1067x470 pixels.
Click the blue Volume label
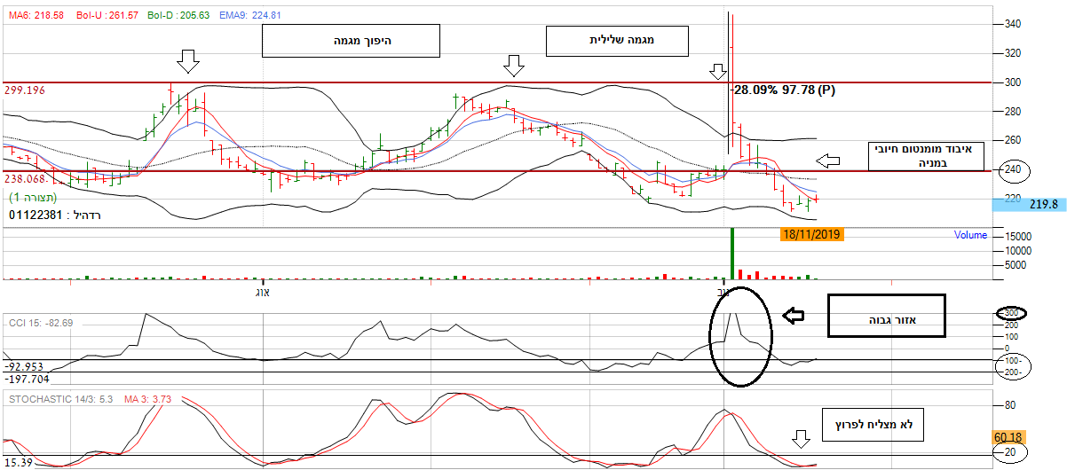[969, 236]
